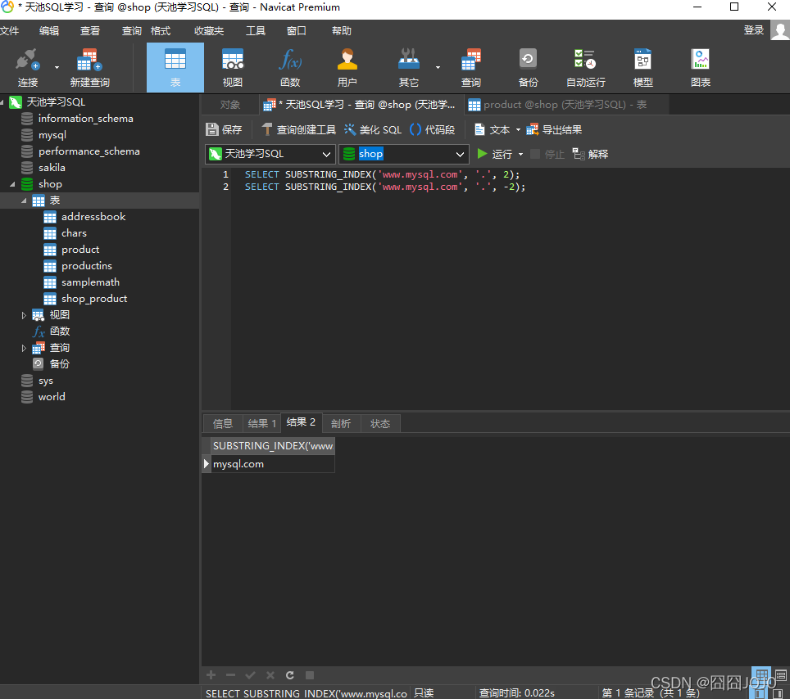Expand the 查询 queries tree node
Image resolution: width=790 pixels, height=699 pixels.
click(24, 348)
